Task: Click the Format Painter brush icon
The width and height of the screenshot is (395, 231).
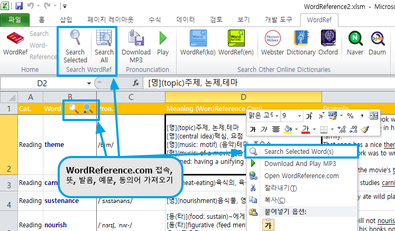Action: (x=365, y=130)
